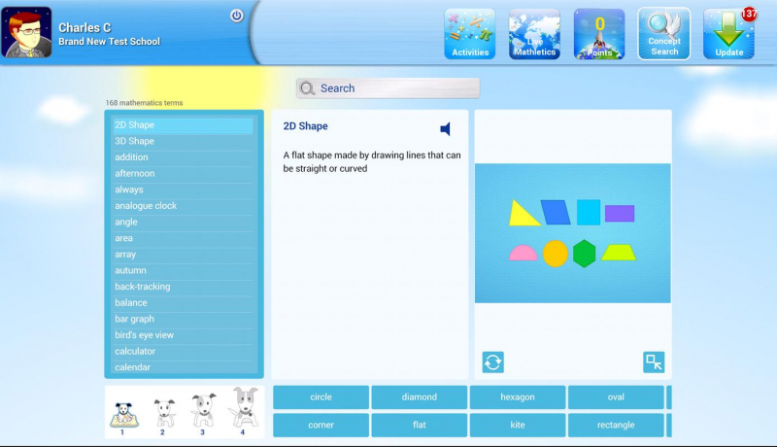This screenshot has height=447, width=777.
Task: Open the Points trophy icon
Action: coord(599,34)
